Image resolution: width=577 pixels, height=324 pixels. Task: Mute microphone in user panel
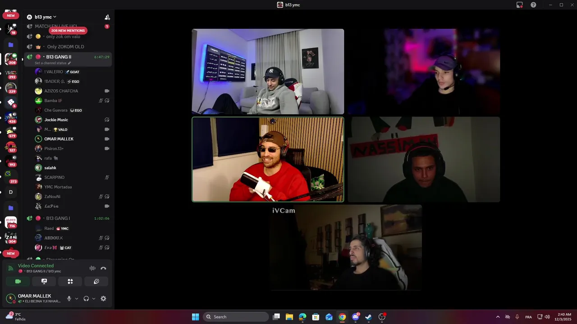(x=69, y=298)
